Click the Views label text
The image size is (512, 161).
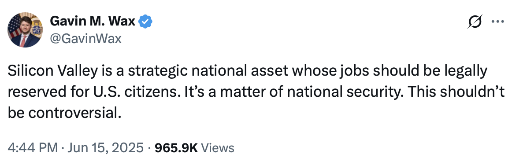218,148
